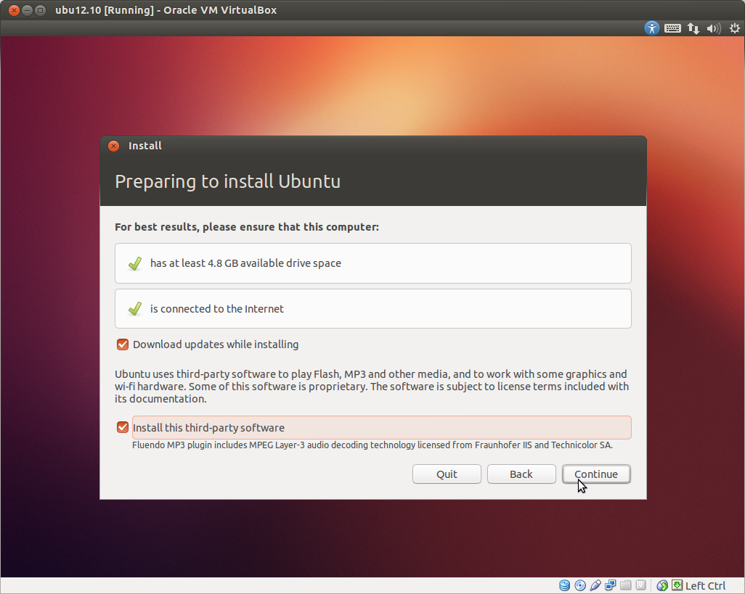
Task: Click 'is connected to the Internet' text
Action: (216, 309)
